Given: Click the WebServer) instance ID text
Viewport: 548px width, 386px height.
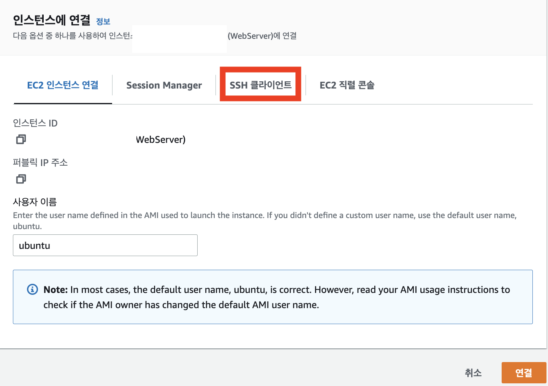Looking at the screenshot, I should coord(161,139).
